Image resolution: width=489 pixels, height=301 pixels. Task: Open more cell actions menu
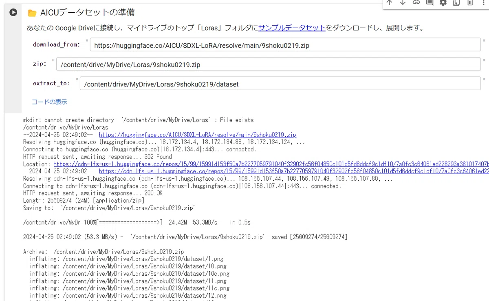[x=483, y=2]
